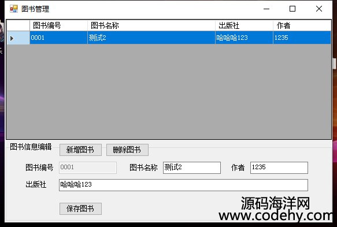
Task: Select the 测试2 cell in grid
Action: point(151,38)
